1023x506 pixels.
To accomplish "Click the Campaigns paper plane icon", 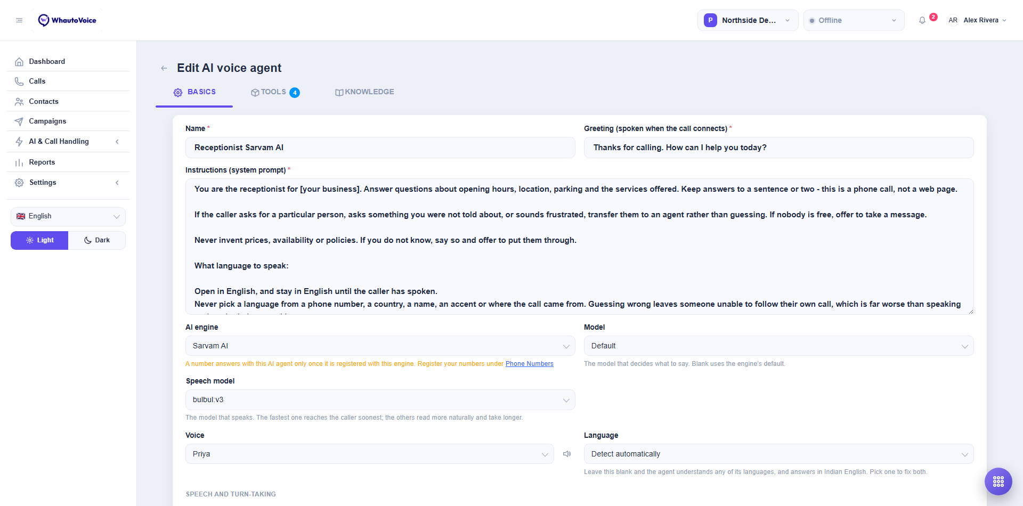I will (19, 121).
